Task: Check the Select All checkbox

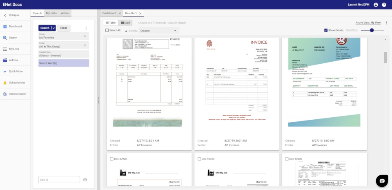Action: [x=107, y=30]
